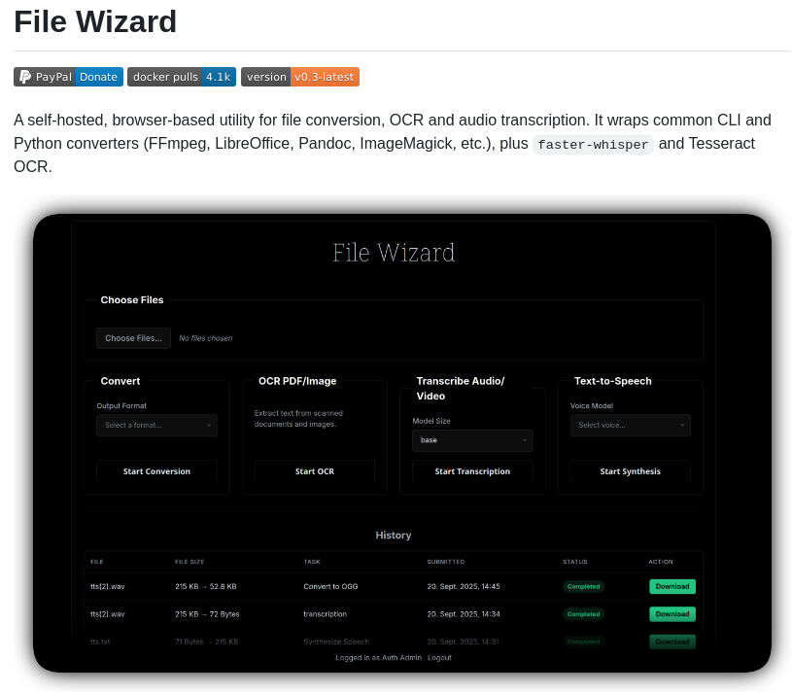Click the Logout link
The width and height of the screenshot is (792, 693).
[439, 657]
